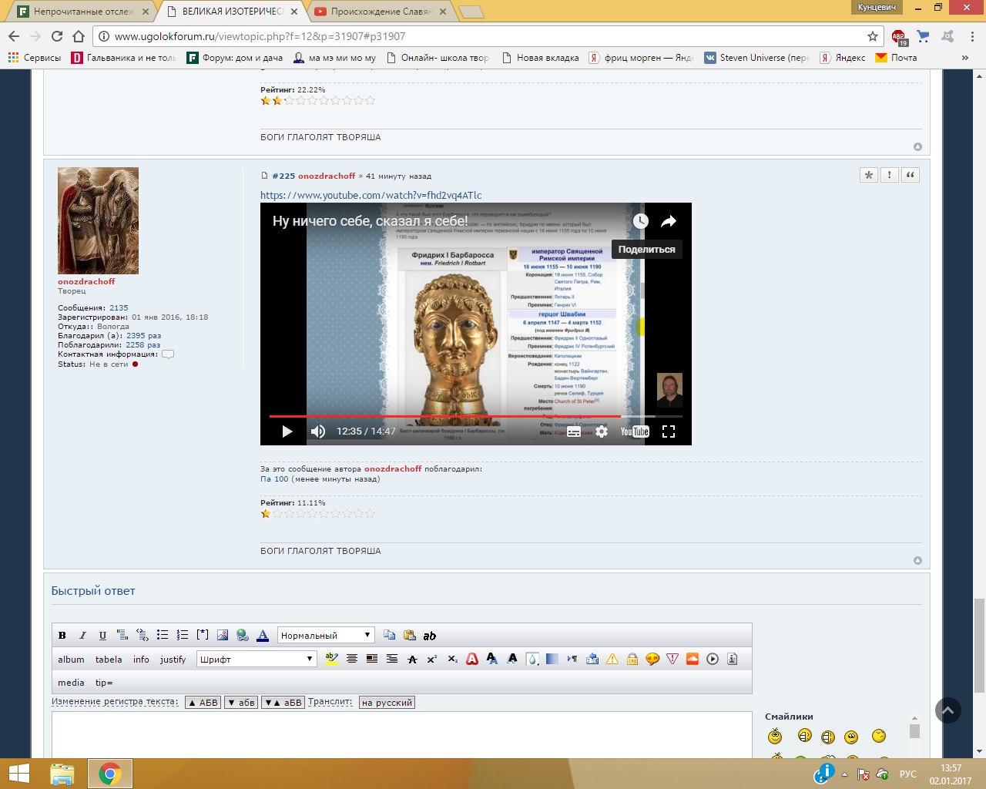Image resolution: width=986 pixels, height=789 pixels.
Task: Insert image using the picture icon
Action: [x=223, y=636]
